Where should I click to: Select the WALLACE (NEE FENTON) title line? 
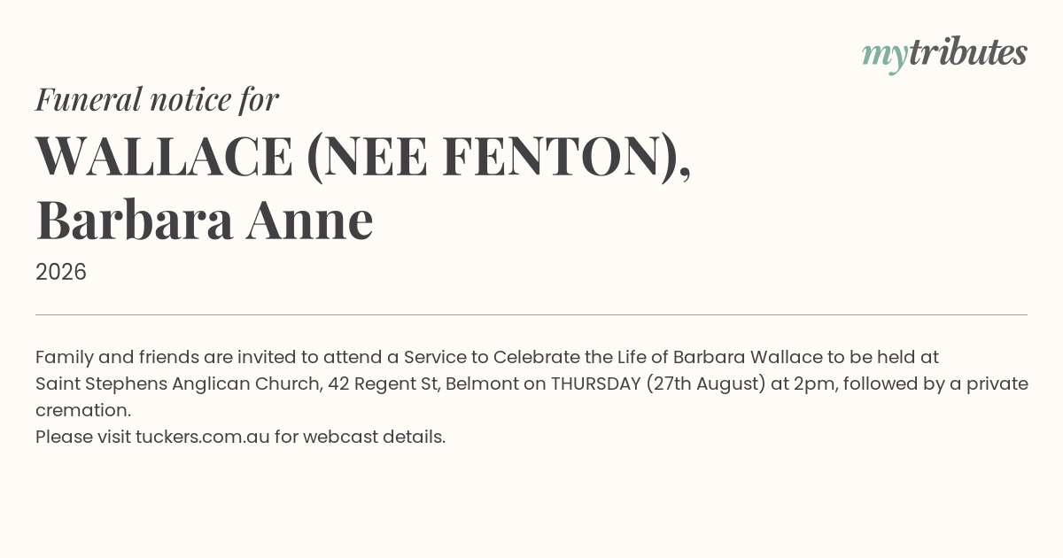pos(363,156)
